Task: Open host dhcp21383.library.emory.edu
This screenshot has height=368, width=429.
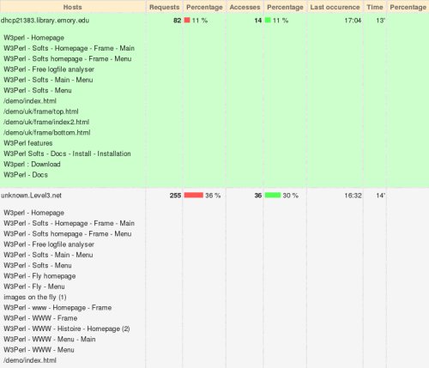Action: click(x=45, y=21)
